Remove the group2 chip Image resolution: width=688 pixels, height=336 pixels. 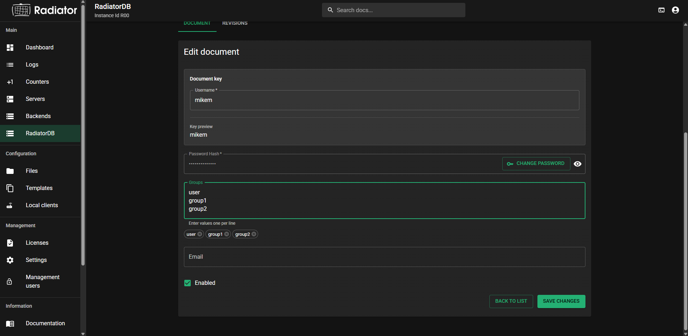pyautogui.click(x=254, y=234)
